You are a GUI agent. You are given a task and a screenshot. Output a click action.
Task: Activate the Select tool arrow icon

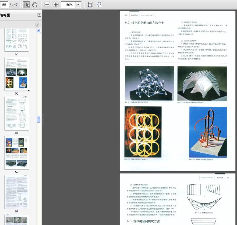(26, 5)
